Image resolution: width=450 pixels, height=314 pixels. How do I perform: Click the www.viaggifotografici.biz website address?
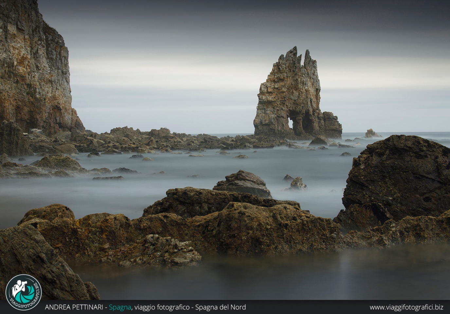[x=406, y=307]
